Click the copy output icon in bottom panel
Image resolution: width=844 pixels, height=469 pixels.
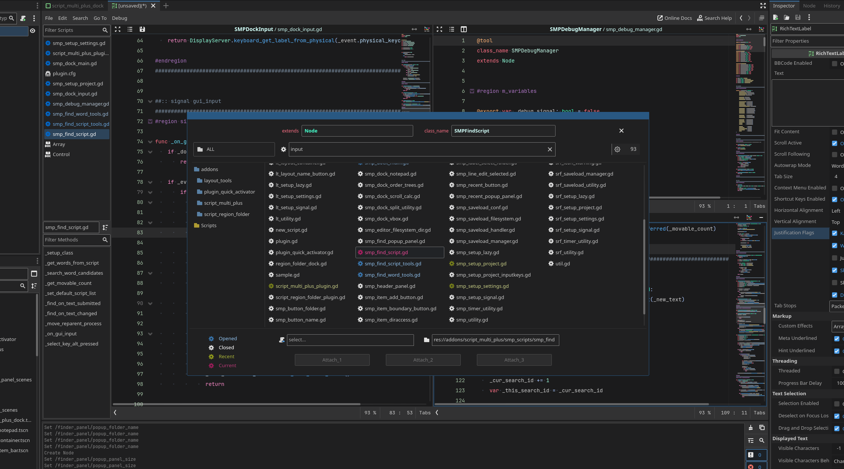(x=762, y=427)
